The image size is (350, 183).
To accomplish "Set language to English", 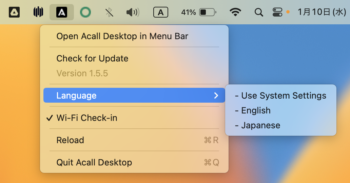I will (x=280, y=110).
